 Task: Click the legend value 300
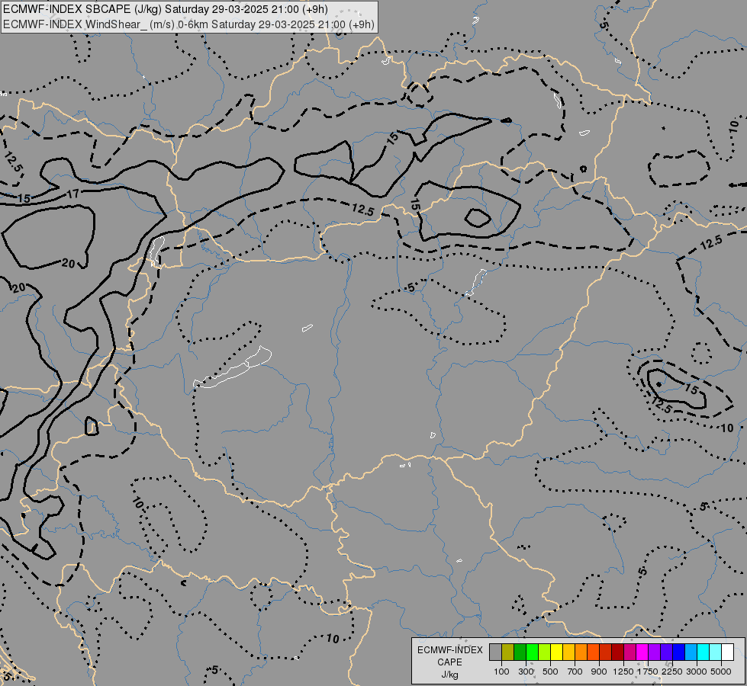pos(526,672)
